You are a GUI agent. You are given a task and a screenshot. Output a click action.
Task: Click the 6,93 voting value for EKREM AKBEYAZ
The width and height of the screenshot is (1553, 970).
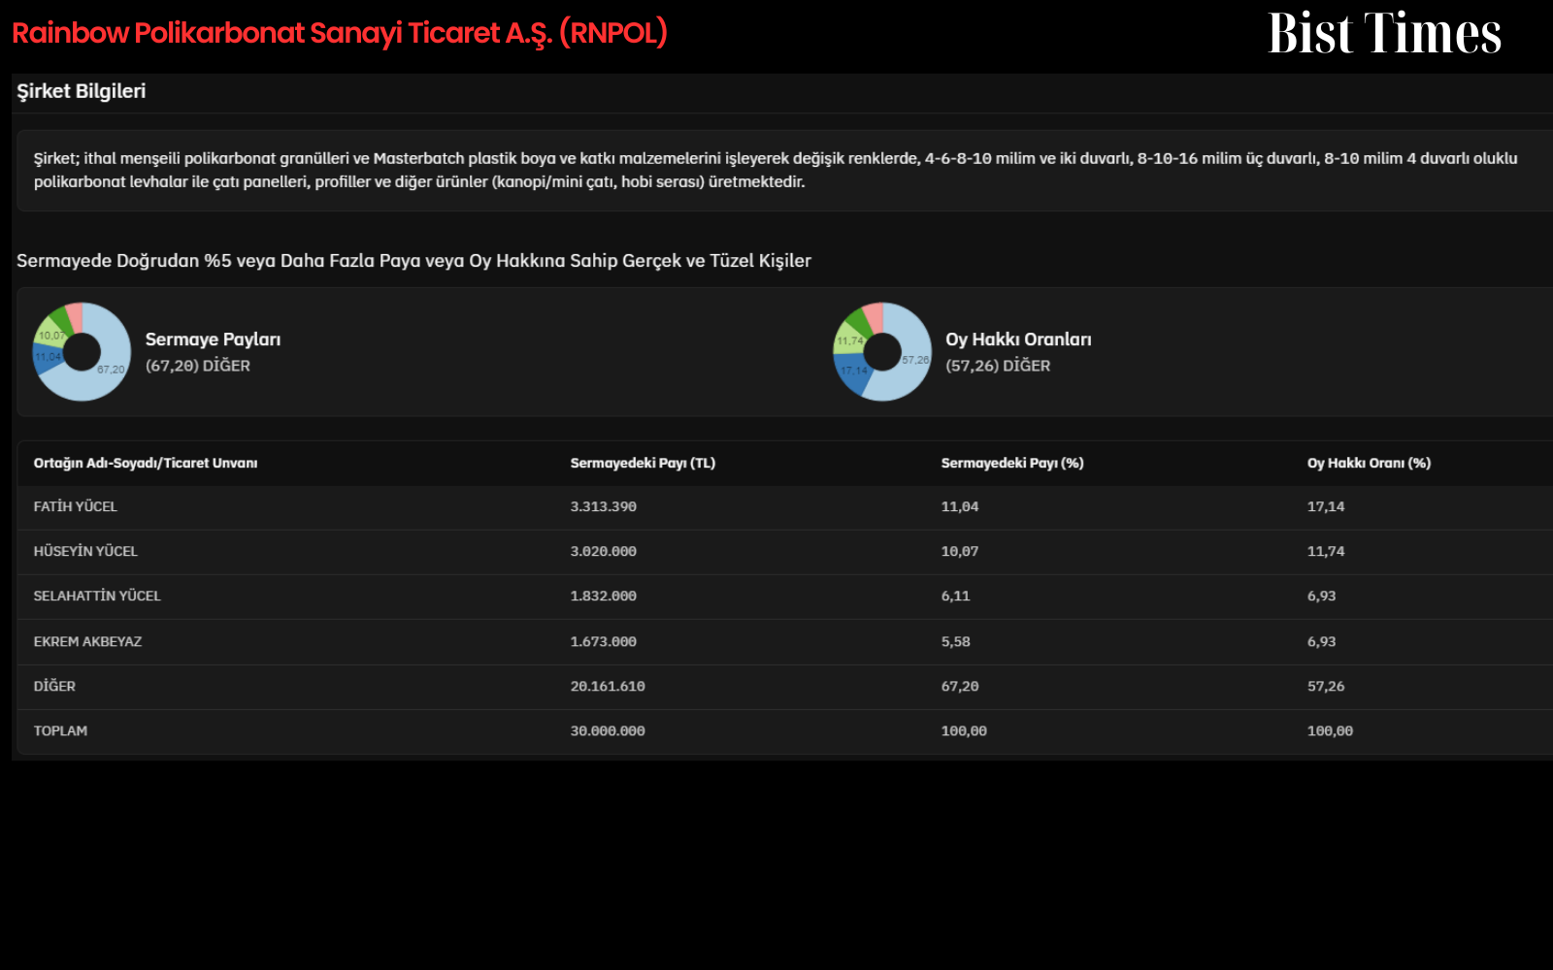(x=1322, y=641)
